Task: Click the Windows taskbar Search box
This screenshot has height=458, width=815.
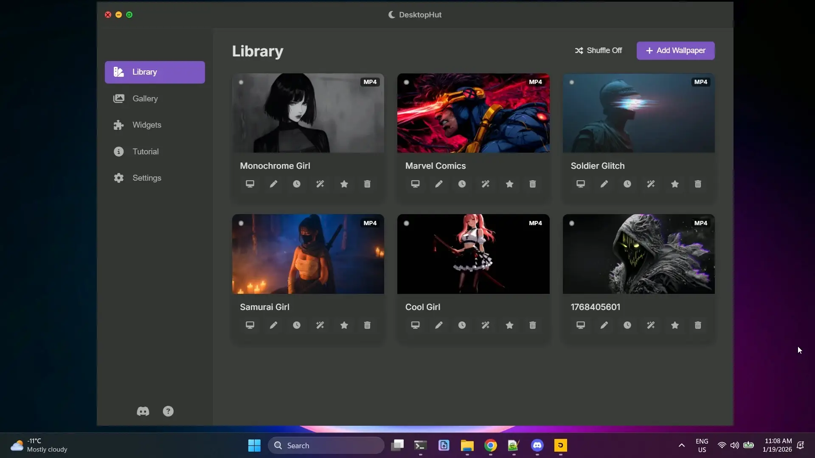Action: [326, 446]
